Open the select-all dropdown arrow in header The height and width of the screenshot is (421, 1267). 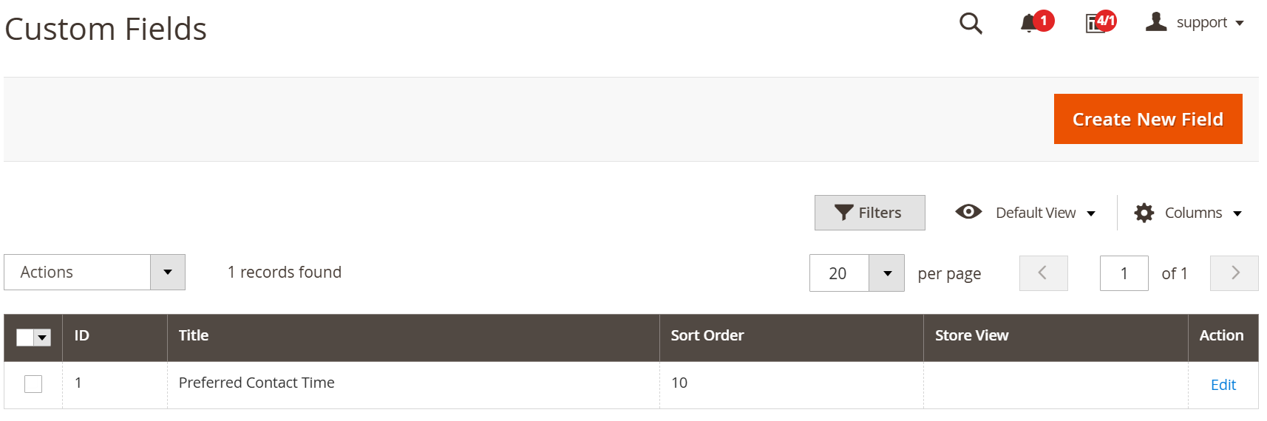(43, 338)
